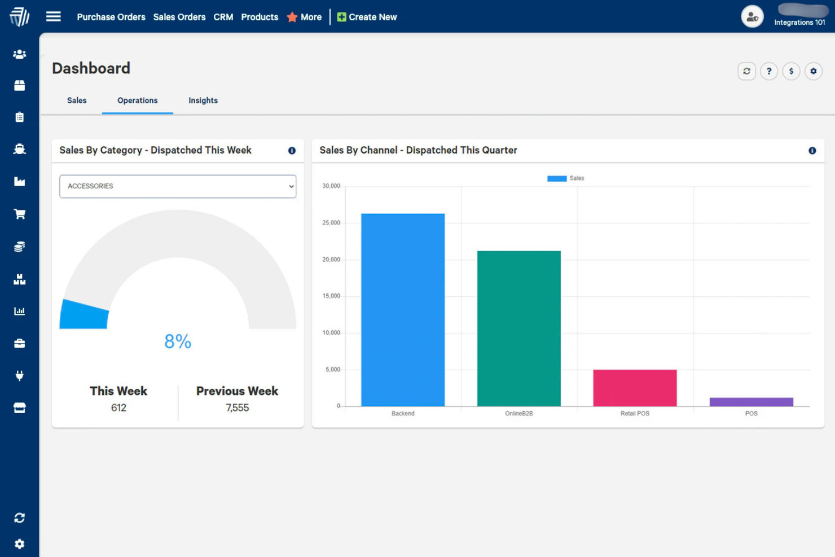Click the Create New button
This screenshot has height=557, width=835.
pos(367,17)
